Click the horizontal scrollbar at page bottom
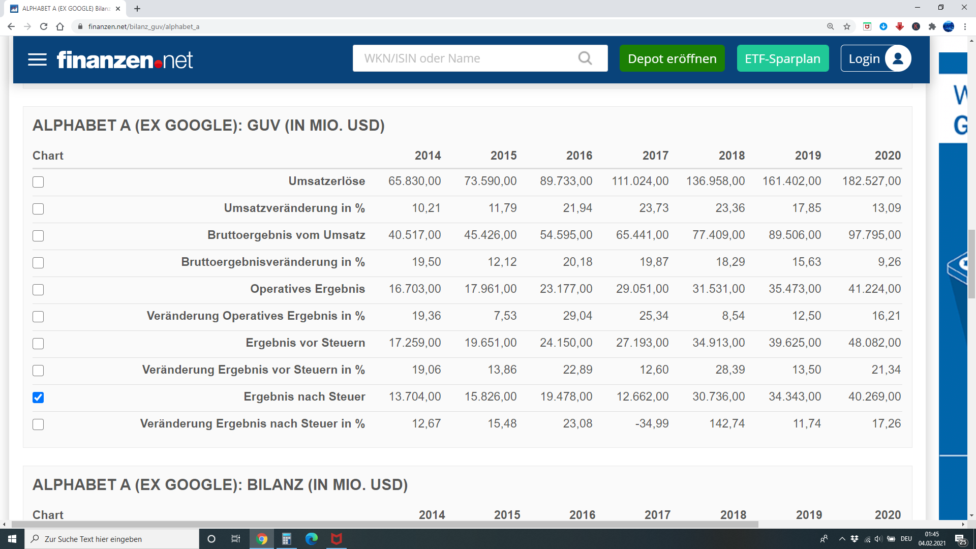The width and height of the screenshot is (976, 549). click(x=384, y=524)
